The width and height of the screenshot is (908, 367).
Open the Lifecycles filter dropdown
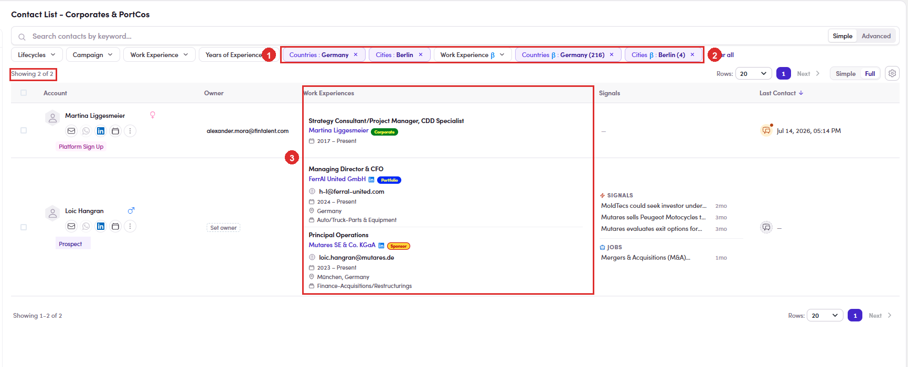pyautogui.click(x=37, y=54)
